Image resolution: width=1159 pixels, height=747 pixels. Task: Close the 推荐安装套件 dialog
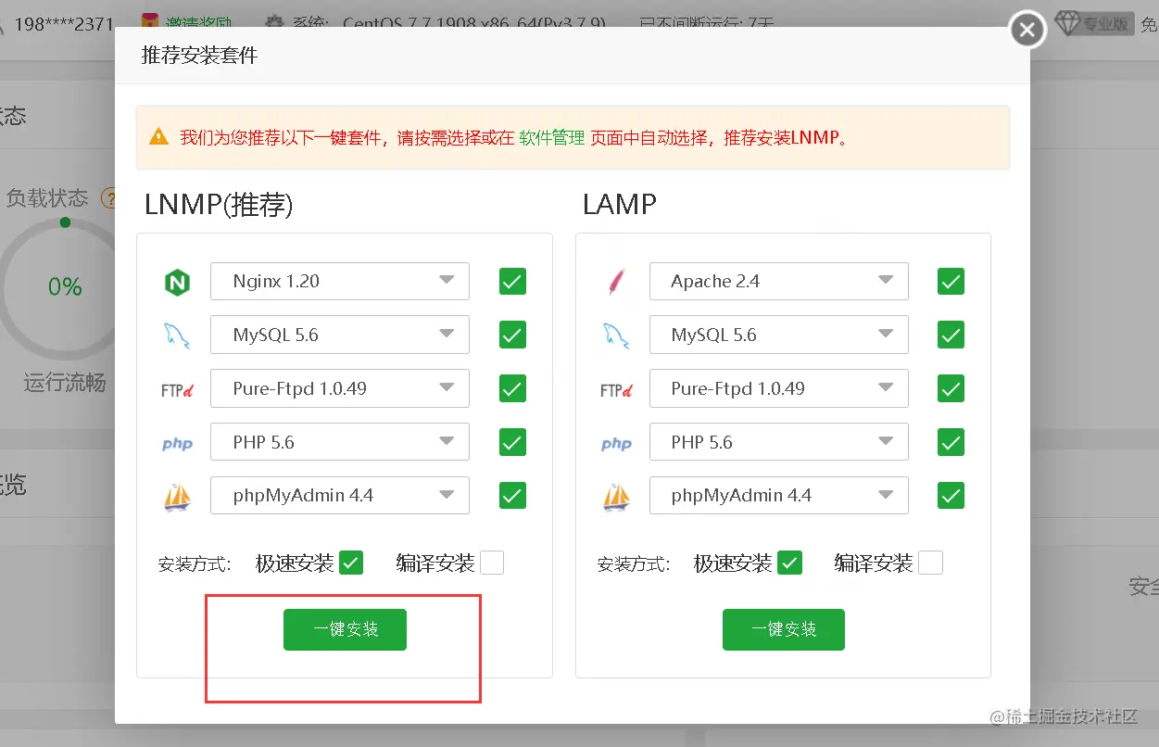[1027, 30]
